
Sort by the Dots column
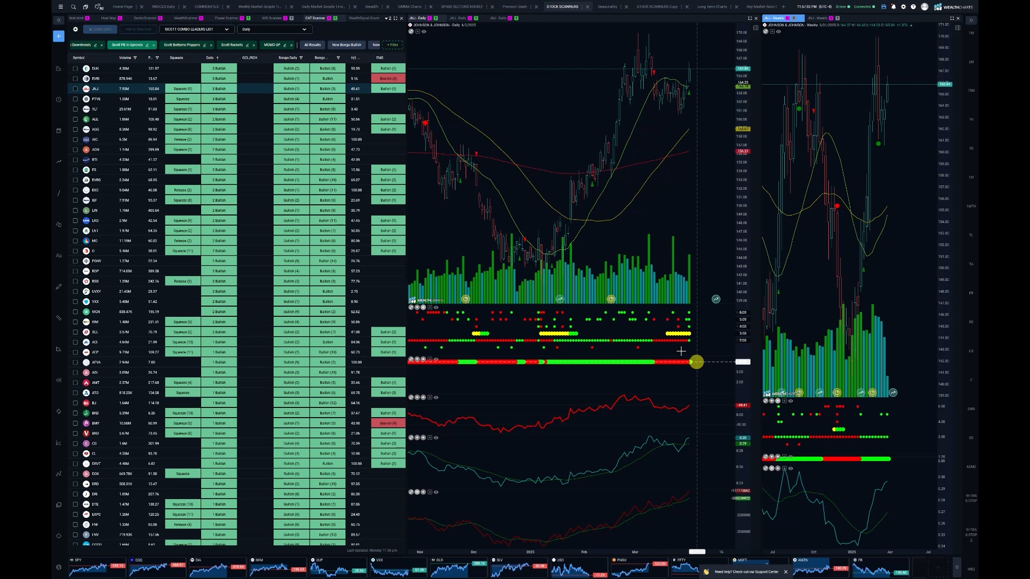[x=212, y=58]
